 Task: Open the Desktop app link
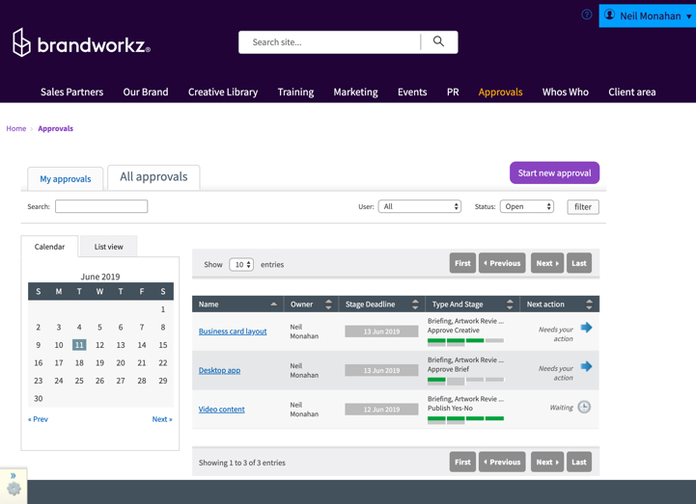(219, 370)
